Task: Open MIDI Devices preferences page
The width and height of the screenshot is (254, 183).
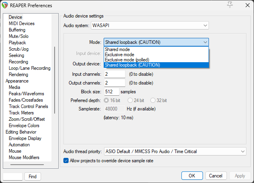Action: (x=22, y=24)
